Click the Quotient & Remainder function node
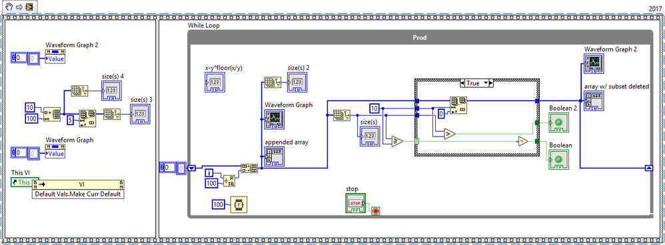 point(230,180)
